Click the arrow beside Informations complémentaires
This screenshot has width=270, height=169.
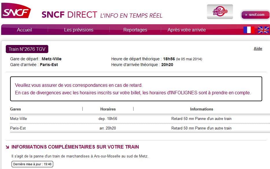pos(7,147)
